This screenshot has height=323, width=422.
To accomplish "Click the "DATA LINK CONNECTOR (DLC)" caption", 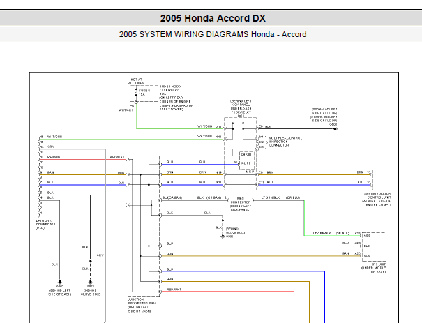I will [45, 224].
